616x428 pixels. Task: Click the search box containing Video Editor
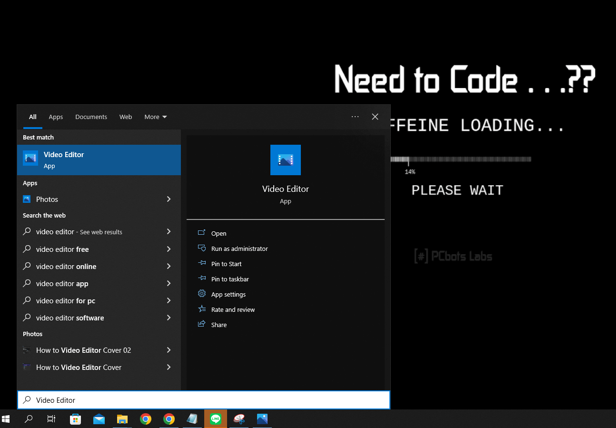click(x=204, y=400)
